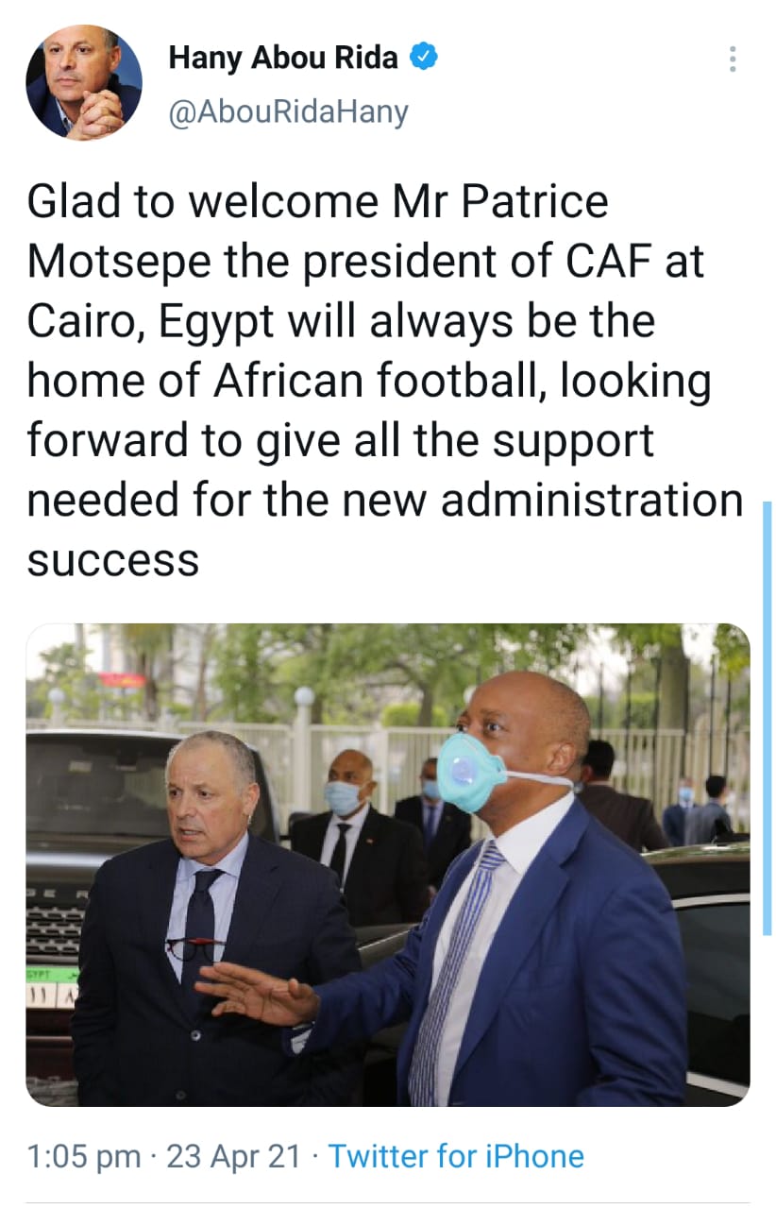Screen dimensions: 776x1209
Task: Click the "1:05 pm" timestamp
Action: (84, 1155)
